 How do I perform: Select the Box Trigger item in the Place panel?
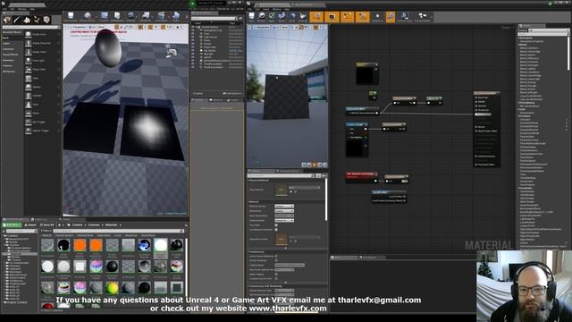click(x=42, y=122)
